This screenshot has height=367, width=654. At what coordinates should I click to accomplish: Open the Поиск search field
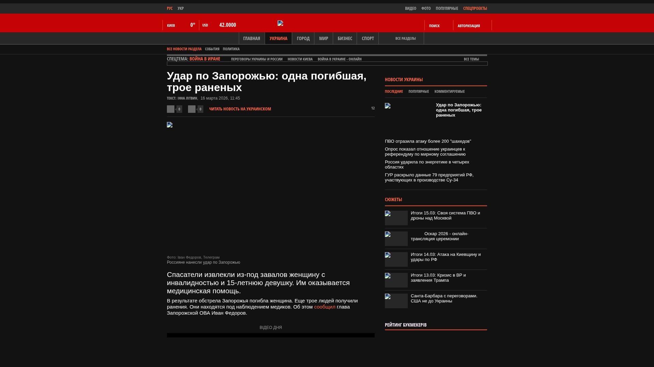(434, 26)
